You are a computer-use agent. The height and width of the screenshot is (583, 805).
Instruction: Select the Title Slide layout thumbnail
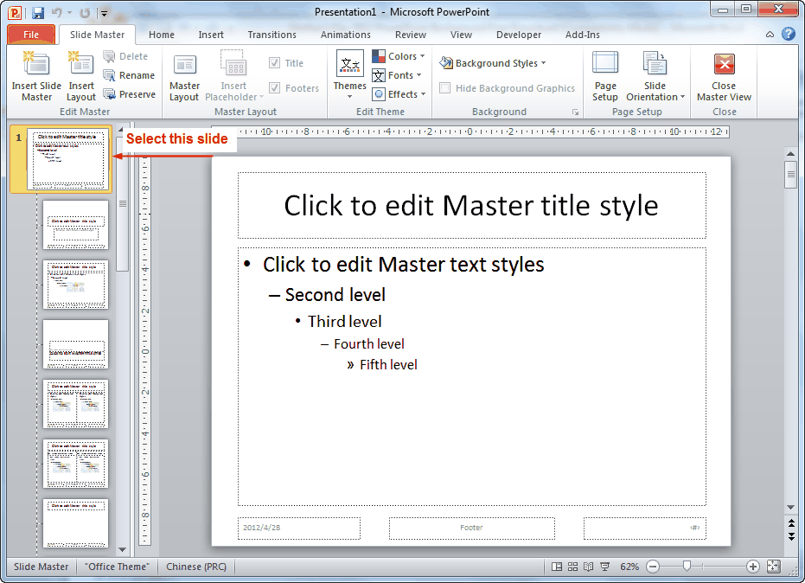pos(76,225)
